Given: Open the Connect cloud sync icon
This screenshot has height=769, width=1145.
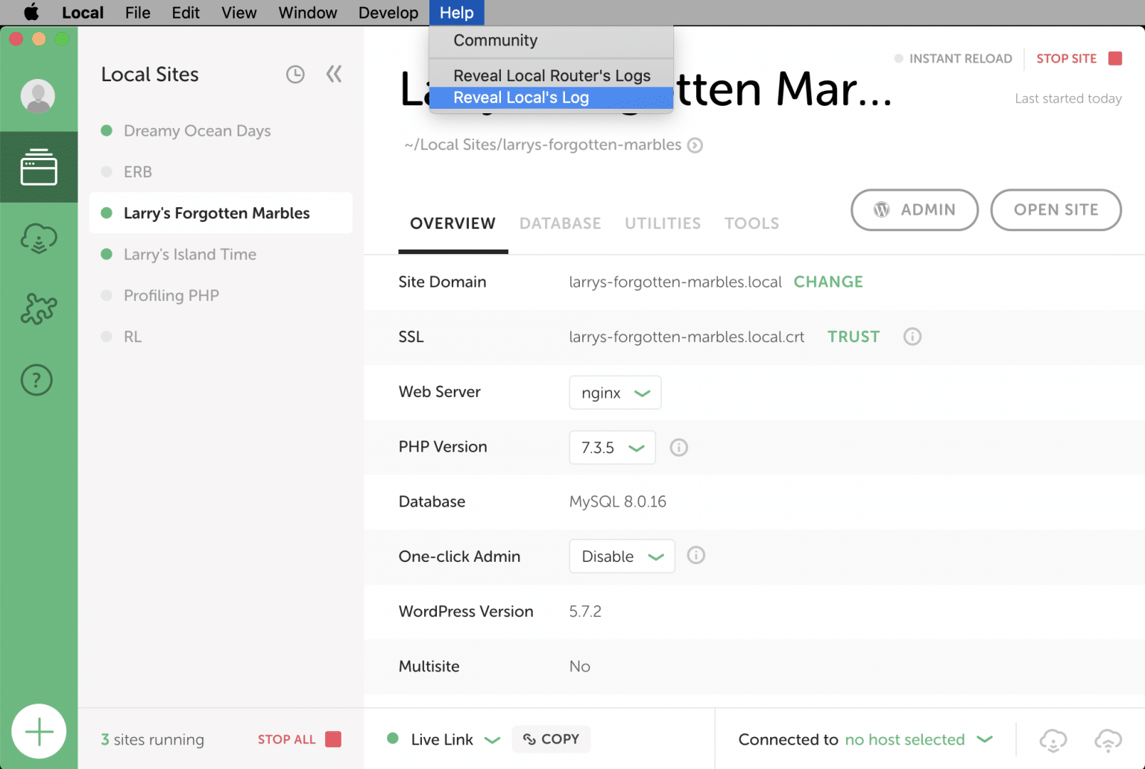Looking at the screenshot, I should [x=39, y=238].
